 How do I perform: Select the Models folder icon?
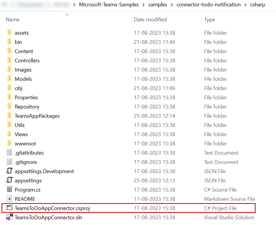click(9, 79)
